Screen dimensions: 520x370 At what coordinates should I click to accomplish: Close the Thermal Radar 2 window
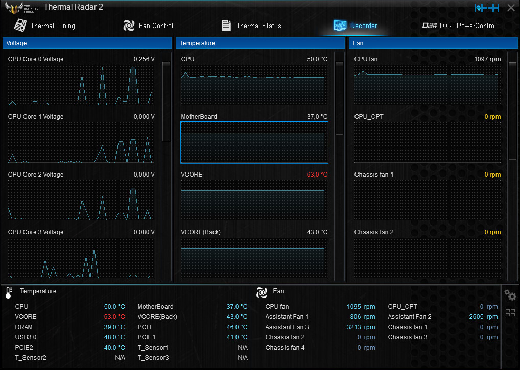tap(511, 8)
